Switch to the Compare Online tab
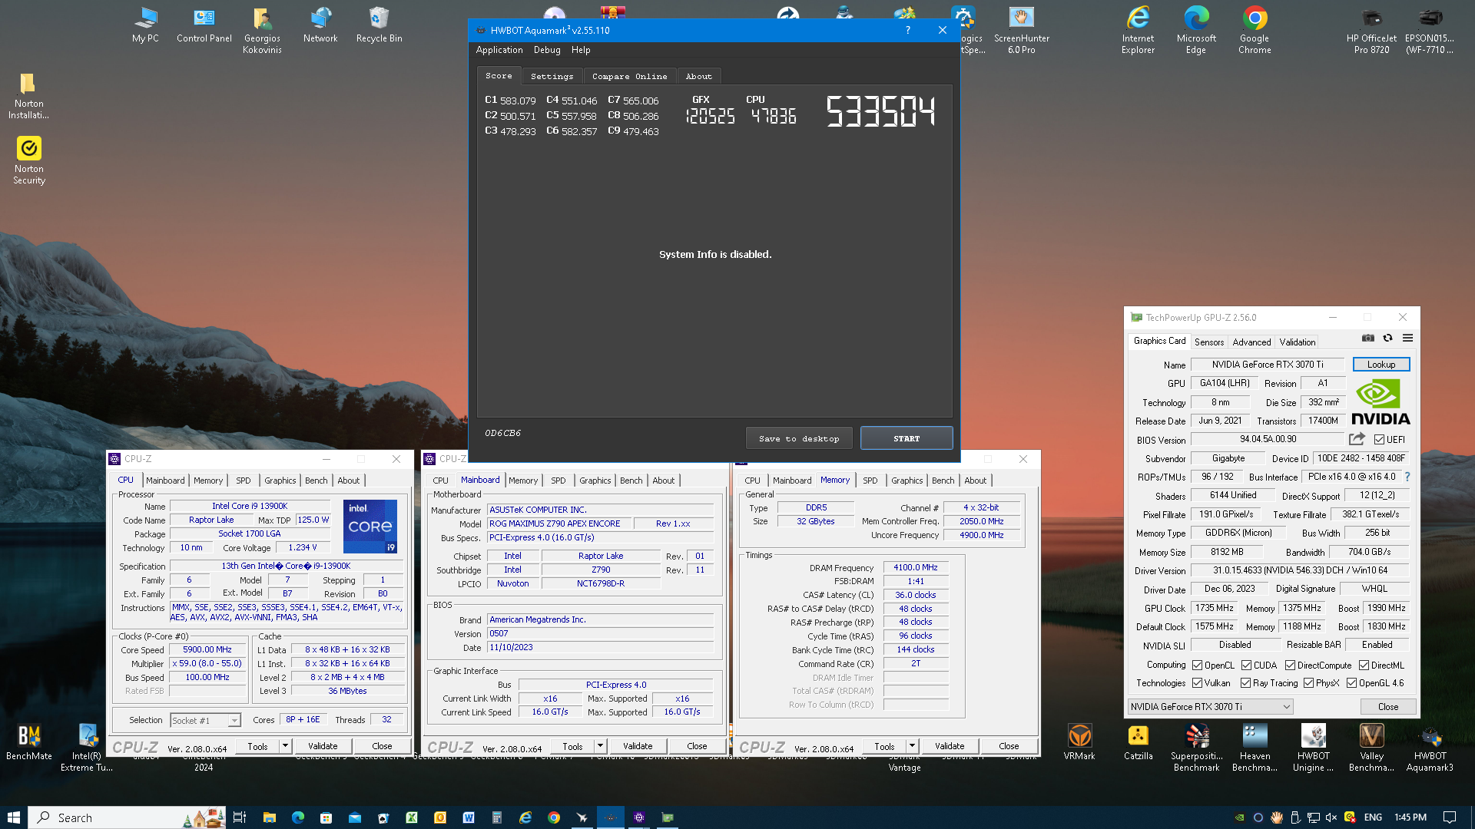The image size is (1475, 829). (629, 76)
